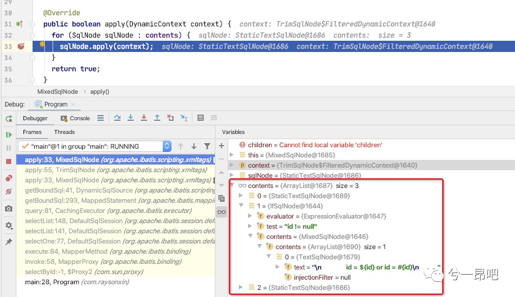Viewport: 515px width, 297px height.
Task: Select frame selectOne:77, DefaultSqlSession
Action: point(116,241)
